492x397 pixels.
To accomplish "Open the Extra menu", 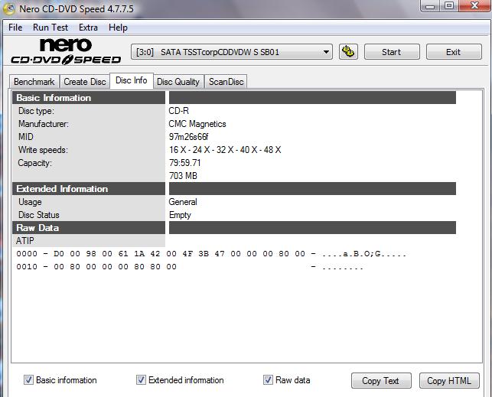I will coord(88,28).
